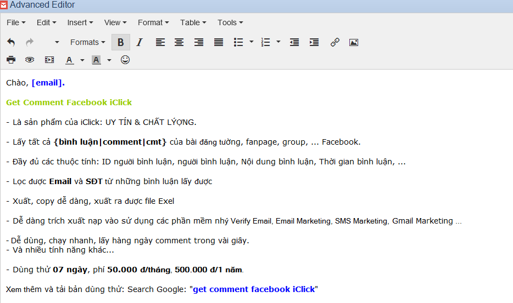The height and width of the screenshot is (303, 513).
Task: Open the Insert menu
Action: [x=80, y=22]
